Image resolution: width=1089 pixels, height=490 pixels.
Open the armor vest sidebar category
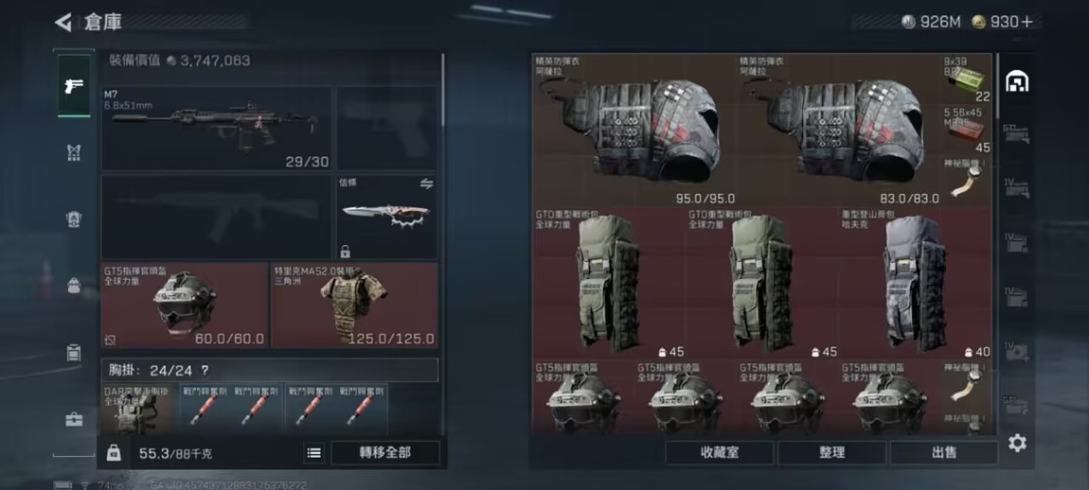pos(74,152)
